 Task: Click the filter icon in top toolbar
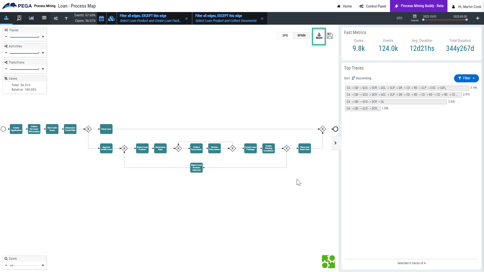click(66, 18)
